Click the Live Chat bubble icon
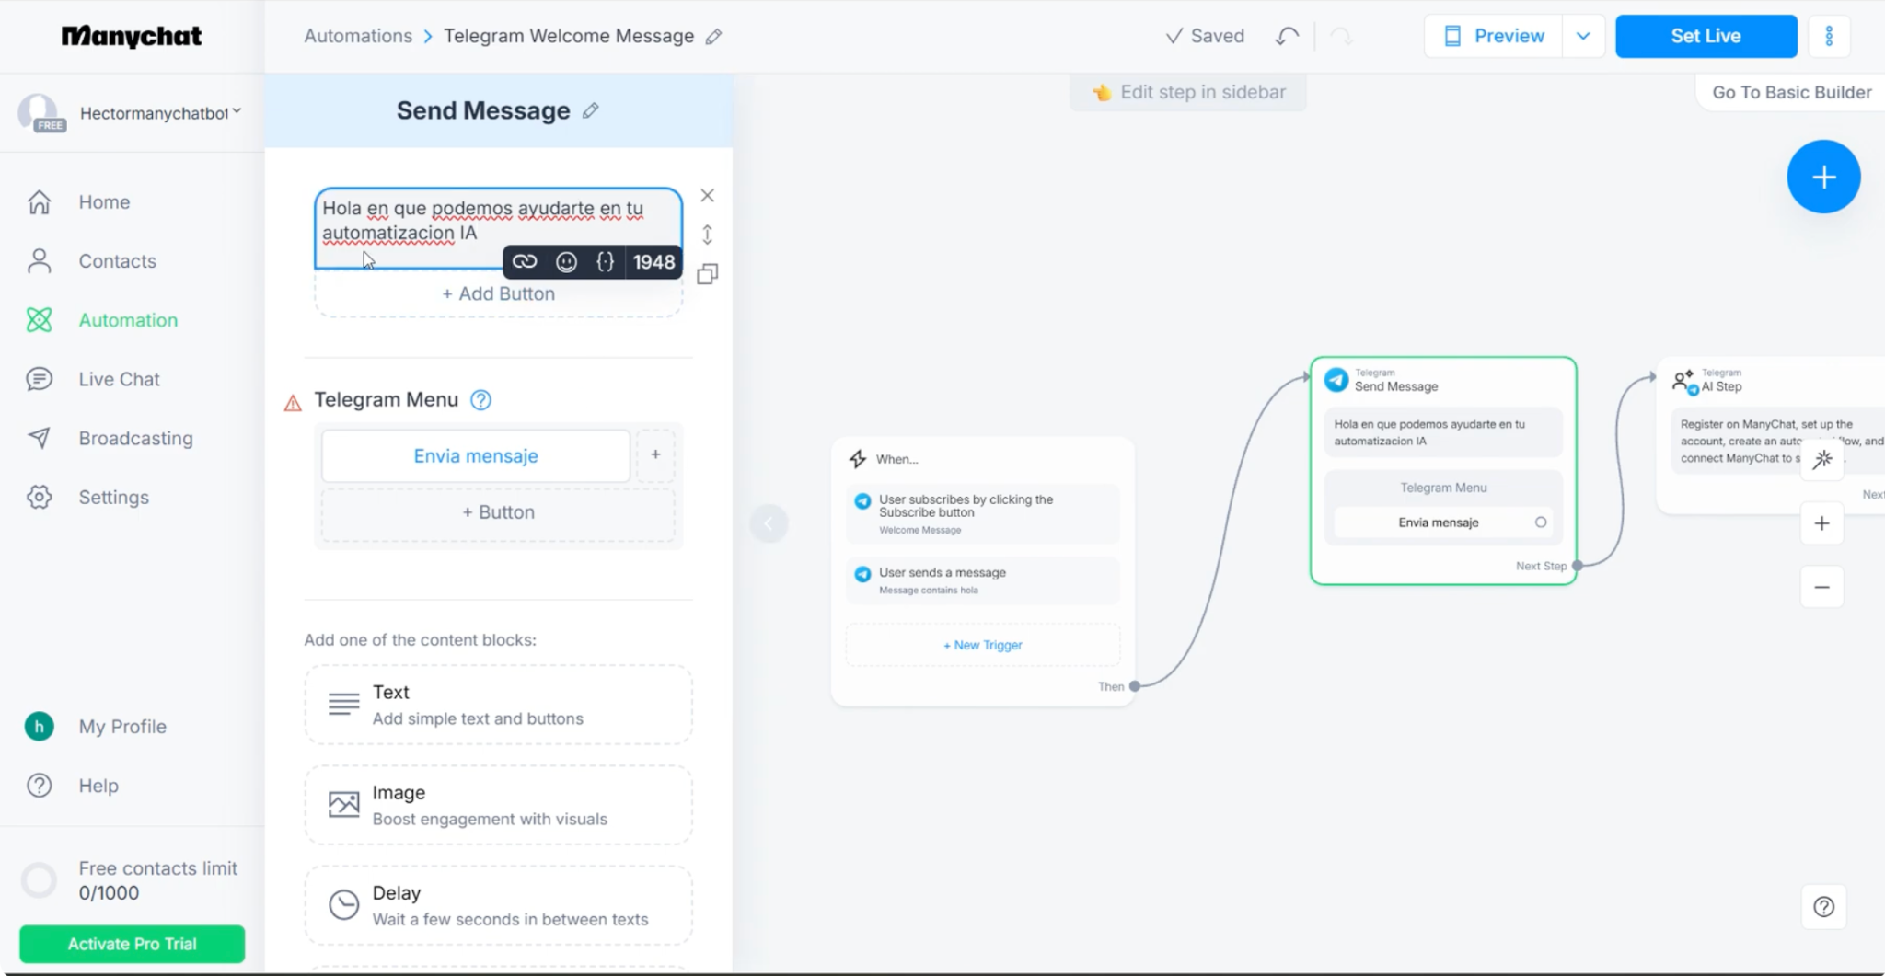 click(x=39, y=378)
